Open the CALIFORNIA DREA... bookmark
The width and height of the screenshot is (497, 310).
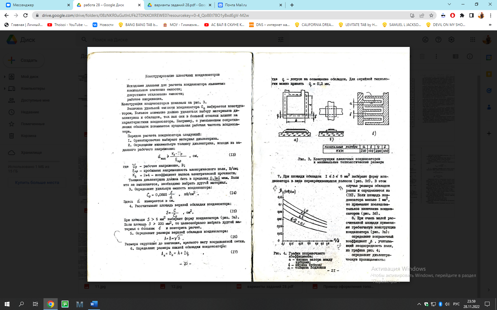click(314, 25)
